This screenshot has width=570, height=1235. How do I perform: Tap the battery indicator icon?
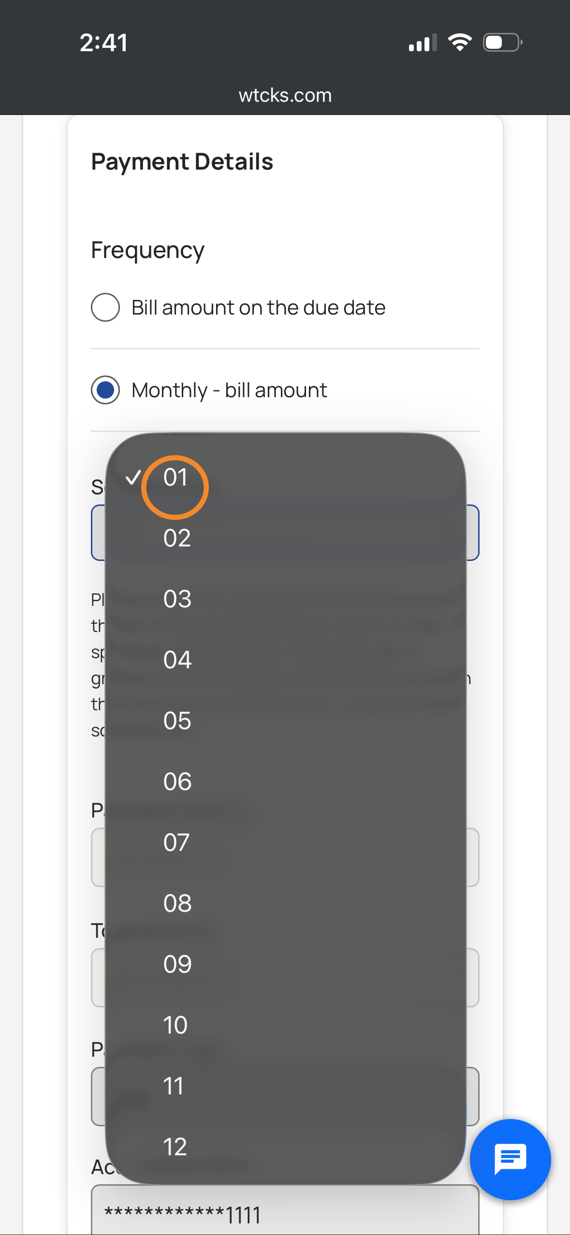[x=502, y=43]
